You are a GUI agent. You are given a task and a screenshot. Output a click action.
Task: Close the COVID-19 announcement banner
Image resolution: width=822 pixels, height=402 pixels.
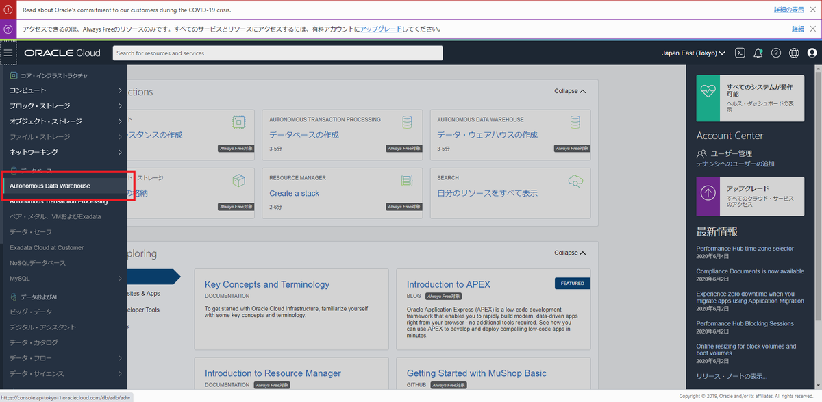click(813, 10)
